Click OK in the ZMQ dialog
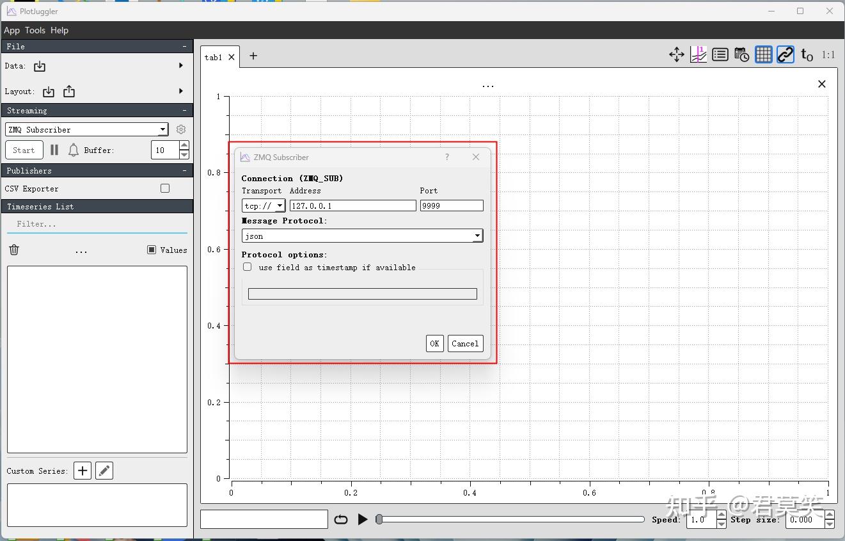Screen dimensions: 845x541 click(434, 343)
